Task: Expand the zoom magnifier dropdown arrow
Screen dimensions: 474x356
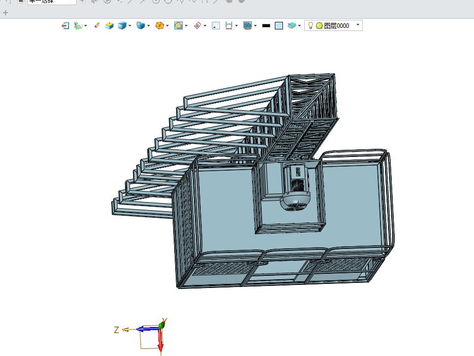Action: coord(186,26)
